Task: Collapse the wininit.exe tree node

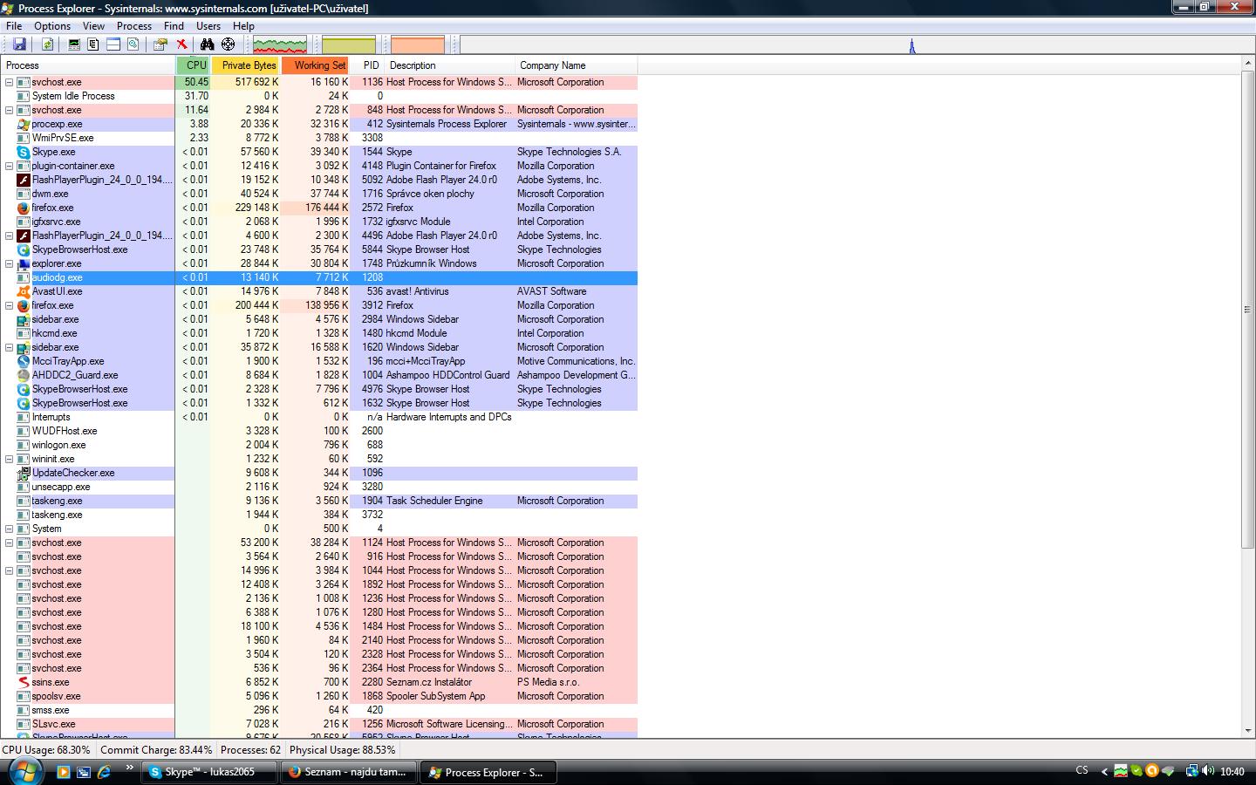Action: (x=10, y=459)
